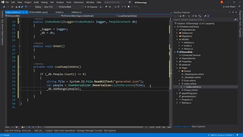243x137 pixels.
Task: Click the search magnifier in the title bar
Action: click(129, 2)
